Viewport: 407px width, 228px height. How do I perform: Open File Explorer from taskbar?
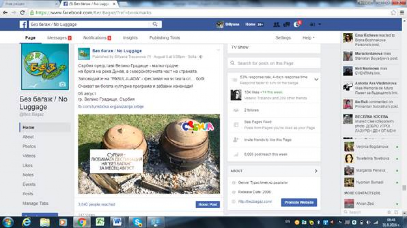(45, 222)
